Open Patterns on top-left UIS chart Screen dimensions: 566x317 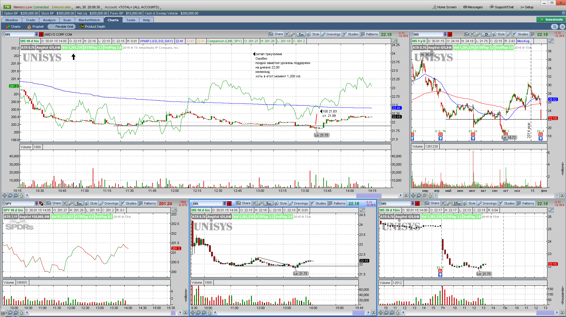coord(369,34)
